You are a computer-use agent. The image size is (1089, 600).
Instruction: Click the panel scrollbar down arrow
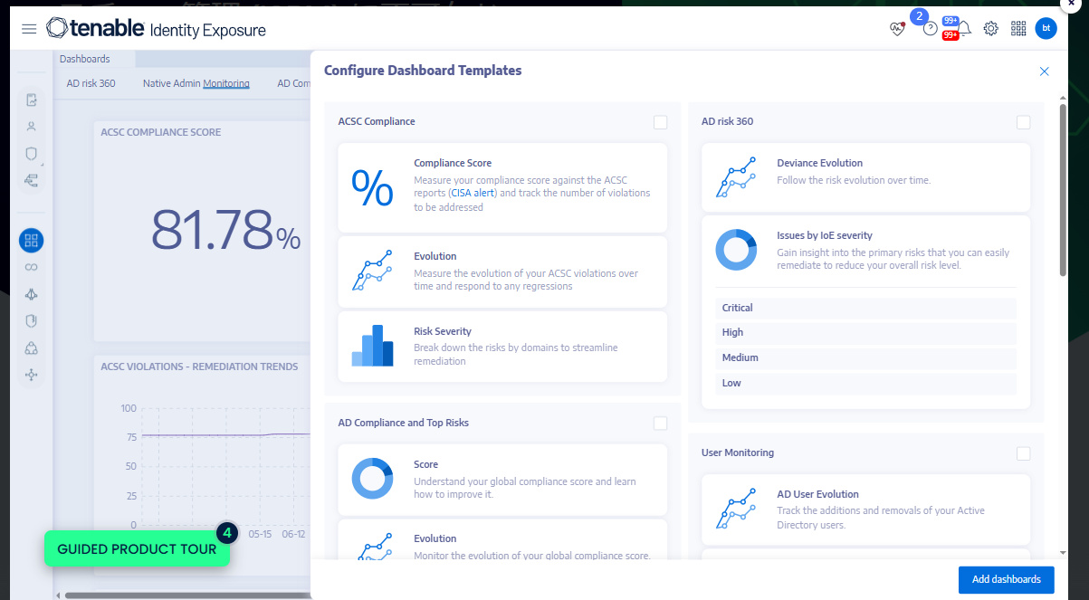(x=1063, y=552)
